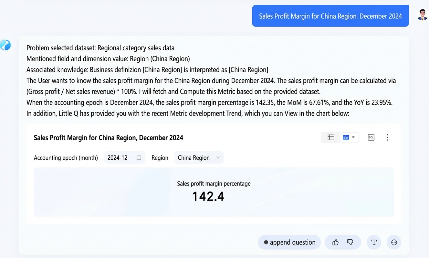Open the China Region dropdown
The width and height of the screenshot is (429, 258).
199,158
